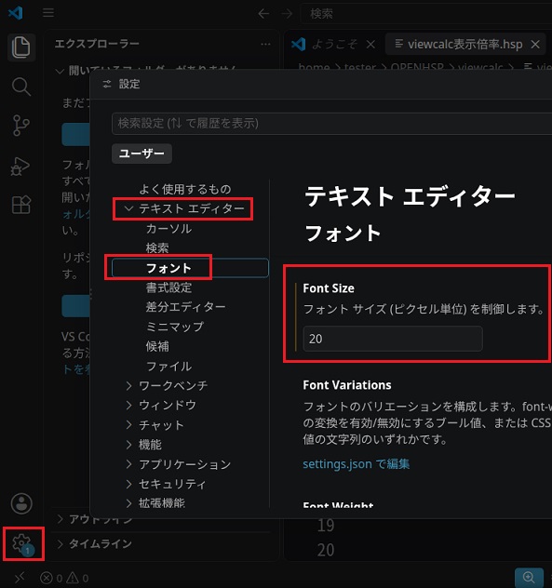Click the Manage gear icon with badge

(22, 543)
